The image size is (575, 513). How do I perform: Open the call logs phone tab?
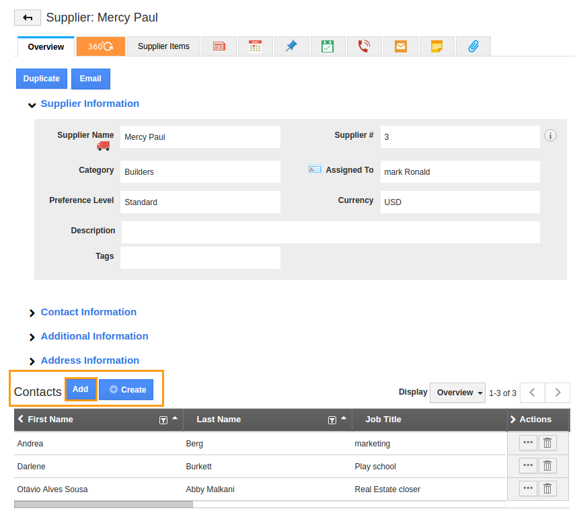click(364, 46)
